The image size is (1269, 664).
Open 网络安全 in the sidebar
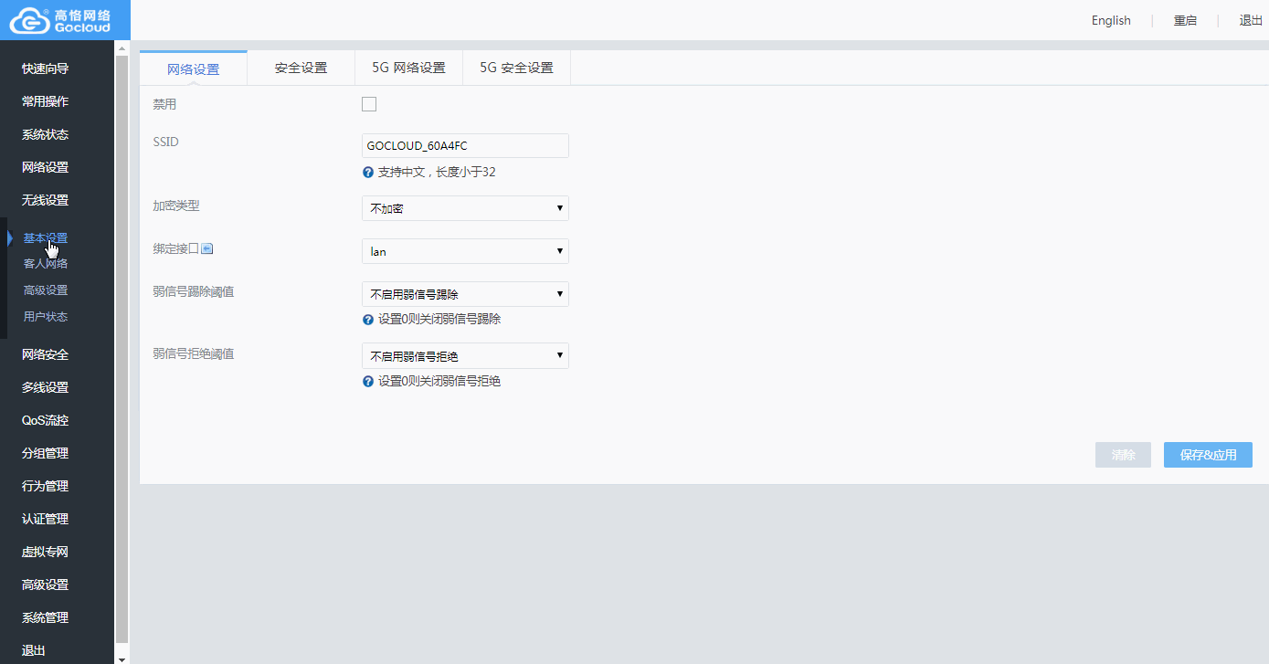[x=46, y=354]
